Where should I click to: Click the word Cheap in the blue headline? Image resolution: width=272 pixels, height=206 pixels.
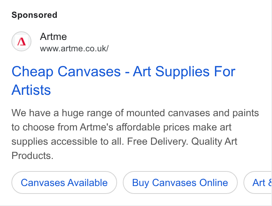[32, 72]
